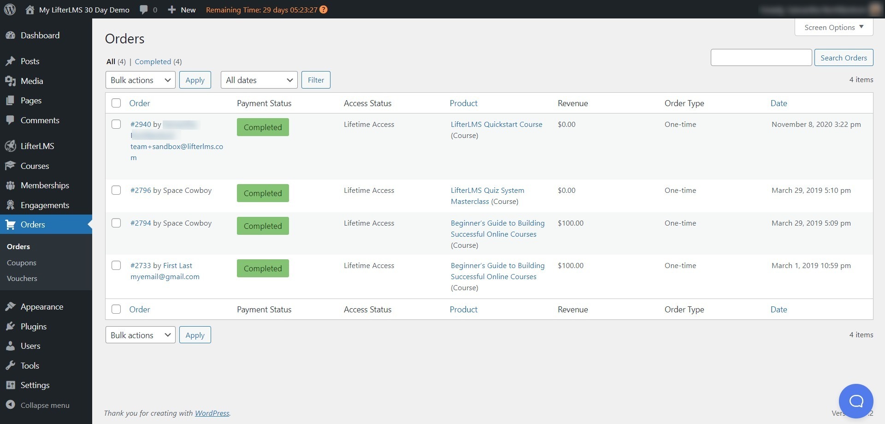This screenshot has width=885, height=424.
Task: Expand Screen Options panel
Action: (834, 27)
